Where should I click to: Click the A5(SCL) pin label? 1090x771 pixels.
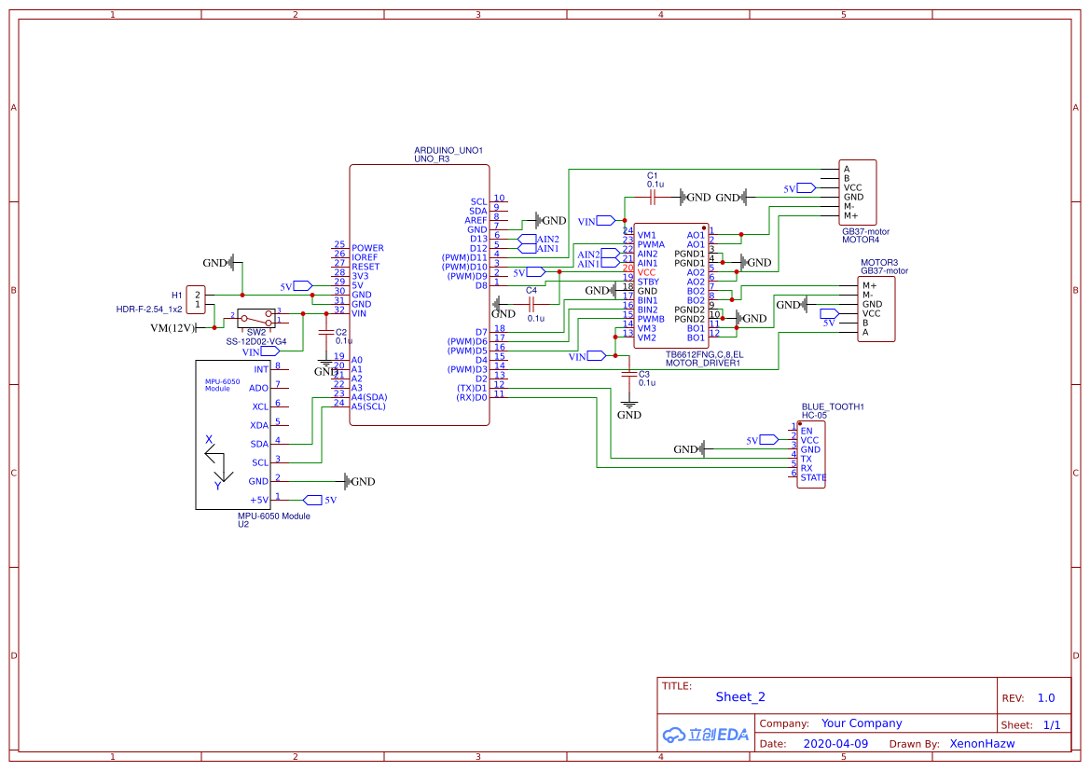[x=368, y=406]
